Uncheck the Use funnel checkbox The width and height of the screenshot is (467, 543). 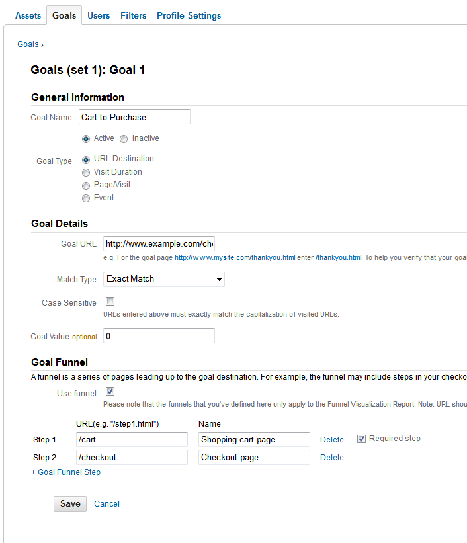110,392
